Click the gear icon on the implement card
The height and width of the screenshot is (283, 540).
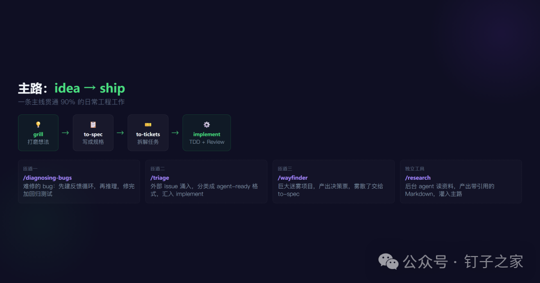click(x=206, y=124)
